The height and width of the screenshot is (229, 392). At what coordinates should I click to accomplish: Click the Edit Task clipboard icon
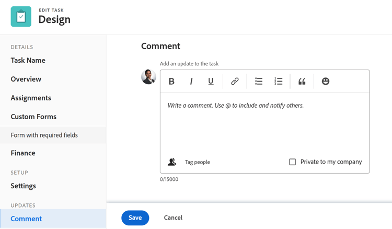tap(21, 17)
